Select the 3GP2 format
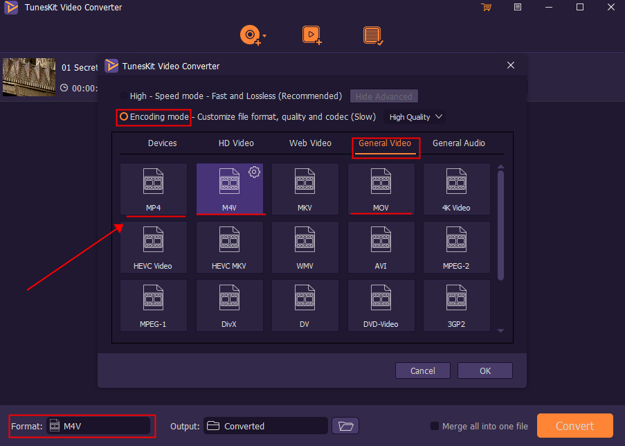 pyautogui.click(x=456, y=305)
